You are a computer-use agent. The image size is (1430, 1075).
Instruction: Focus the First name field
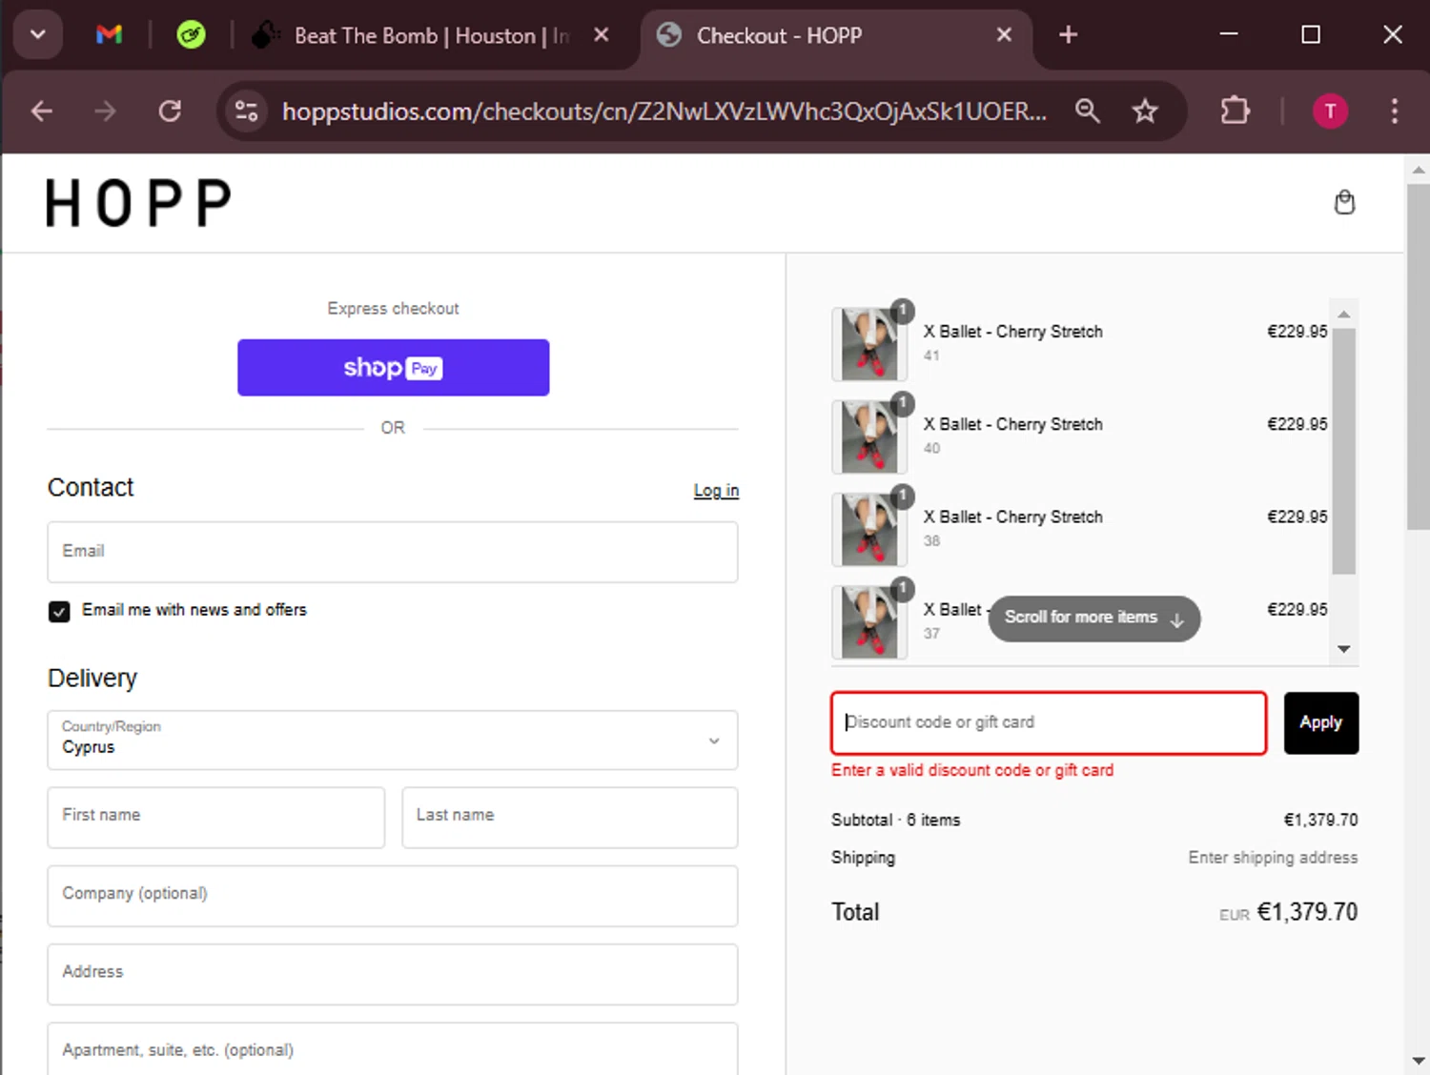pyautogui.click(x=216, y=817)
